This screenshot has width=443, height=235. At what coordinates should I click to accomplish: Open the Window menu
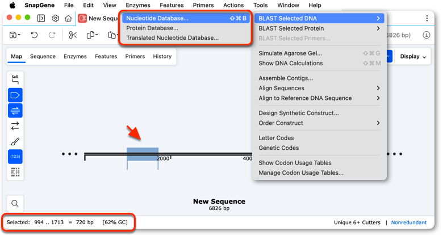click(x=288, y=5)
